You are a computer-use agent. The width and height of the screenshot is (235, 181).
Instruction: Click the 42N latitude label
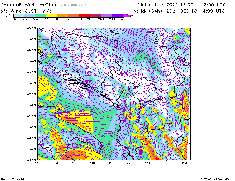point(33,105)
